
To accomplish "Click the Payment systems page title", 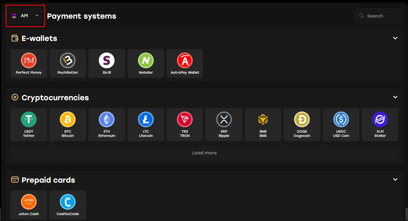I will [82, 16].
